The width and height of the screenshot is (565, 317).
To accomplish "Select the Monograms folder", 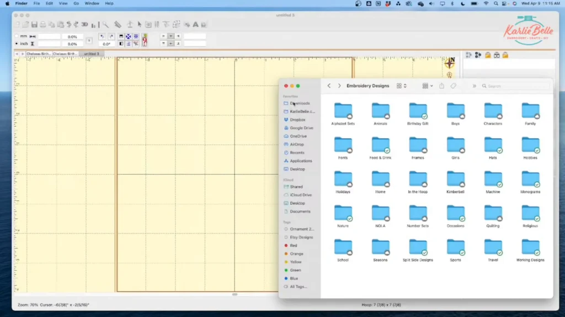I will [x=530, y=182].
